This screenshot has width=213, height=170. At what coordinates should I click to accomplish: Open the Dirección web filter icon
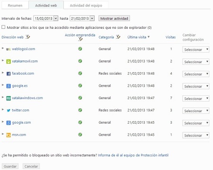point(28,37)
